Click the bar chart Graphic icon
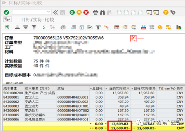This screenshot has width=185, height=131. (179, 27)
